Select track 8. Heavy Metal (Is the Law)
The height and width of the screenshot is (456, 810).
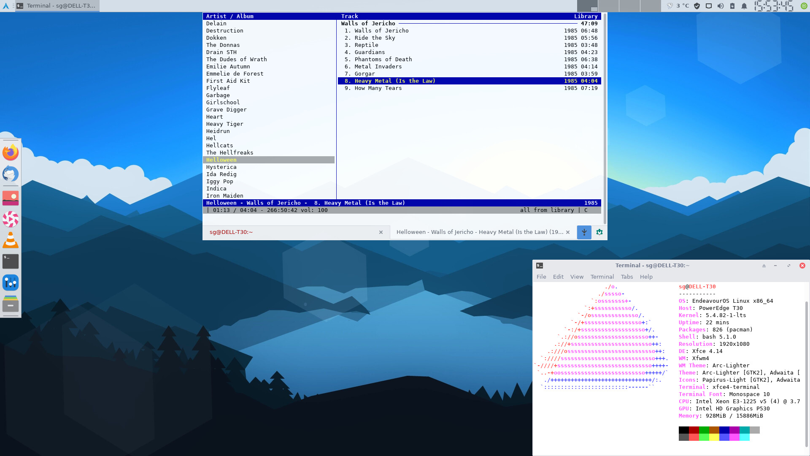click(470, 81)
